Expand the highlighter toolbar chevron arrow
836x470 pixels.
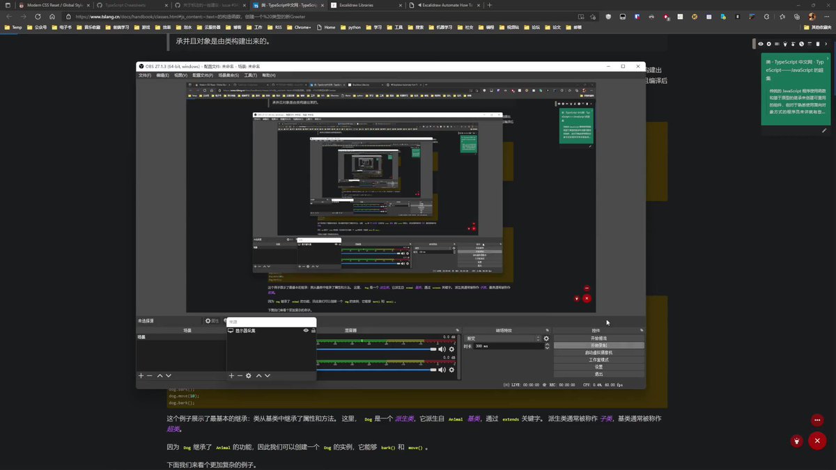(826, 43)
